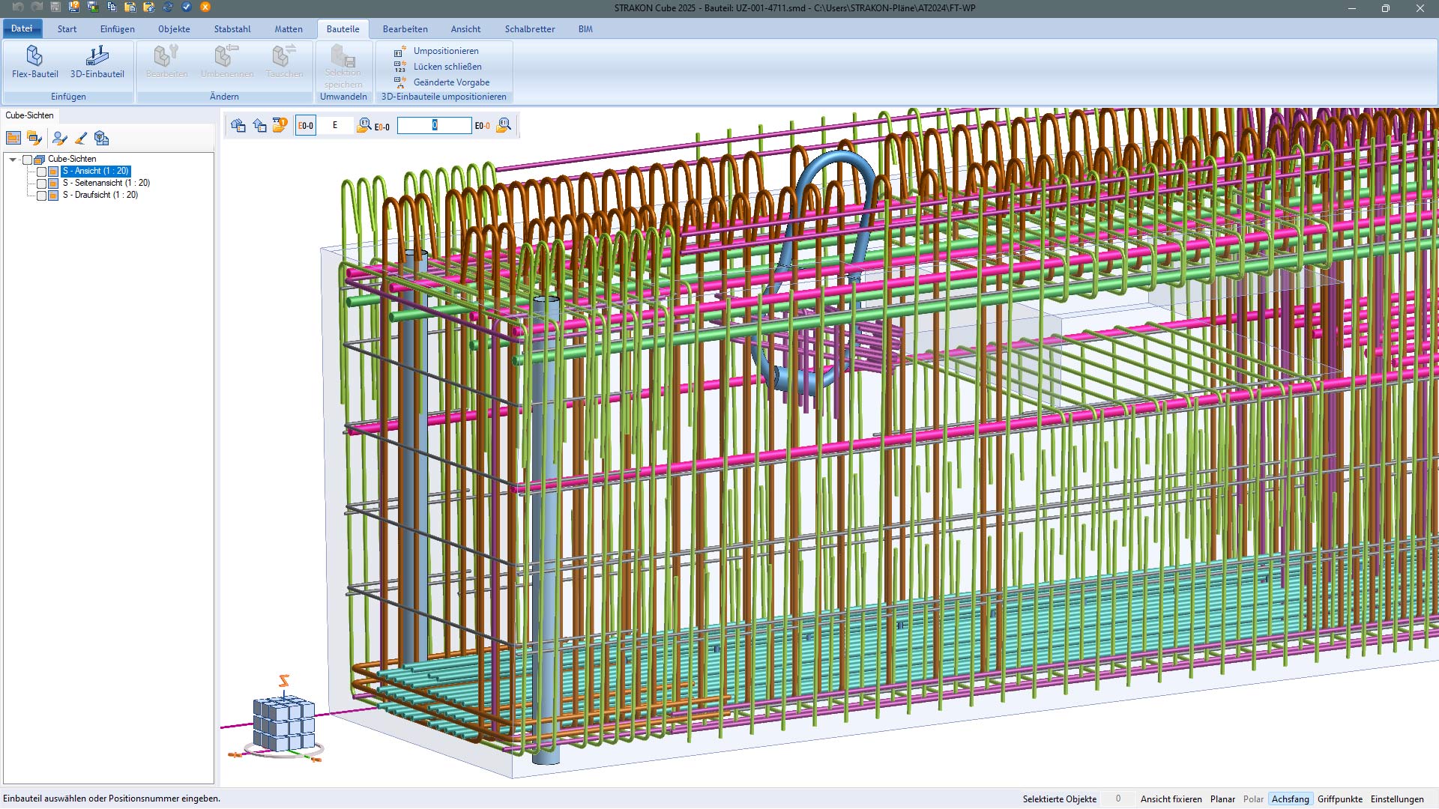Click the single paintbrush icon in Cube-Sichten
The height and width of the screenshot is (809, 1439).
pos(81,138)
